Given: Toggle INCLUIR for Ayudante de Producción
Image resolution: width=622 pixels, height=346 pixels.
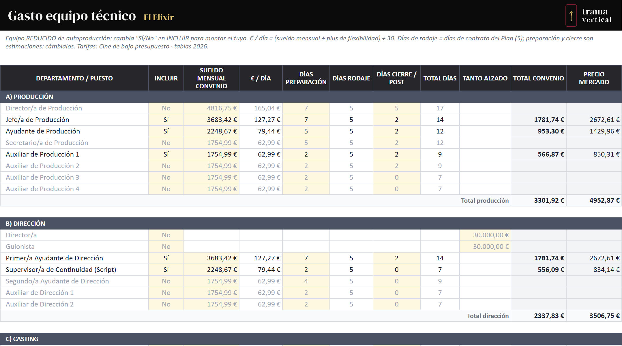Looking at the screenshot, I should (x=166, y=131).
